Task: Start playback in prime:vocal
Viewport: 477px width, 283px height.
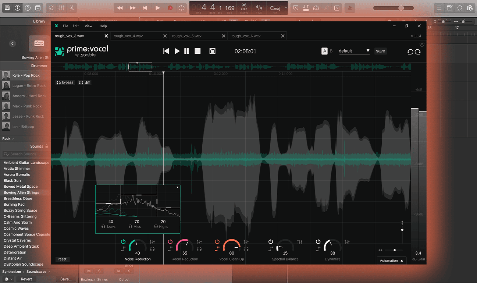Action: pos(177,51)
